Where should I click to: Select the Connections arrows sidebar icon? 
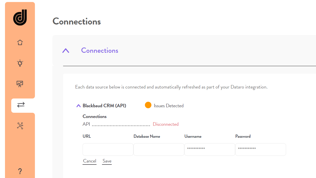click(21, 105)
